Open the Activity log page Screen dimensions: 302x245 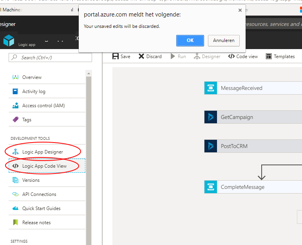click(x=34, y=91)
